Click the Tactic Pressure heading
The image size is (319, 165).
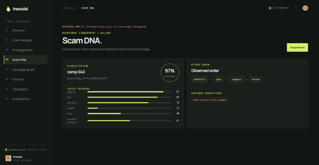coord(78,89)
